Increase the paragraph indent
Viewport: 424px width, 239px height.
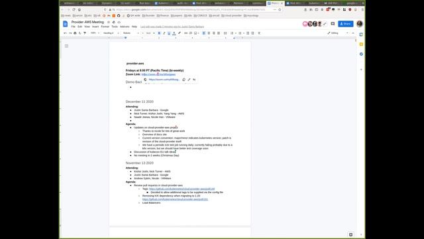(252, 33)
